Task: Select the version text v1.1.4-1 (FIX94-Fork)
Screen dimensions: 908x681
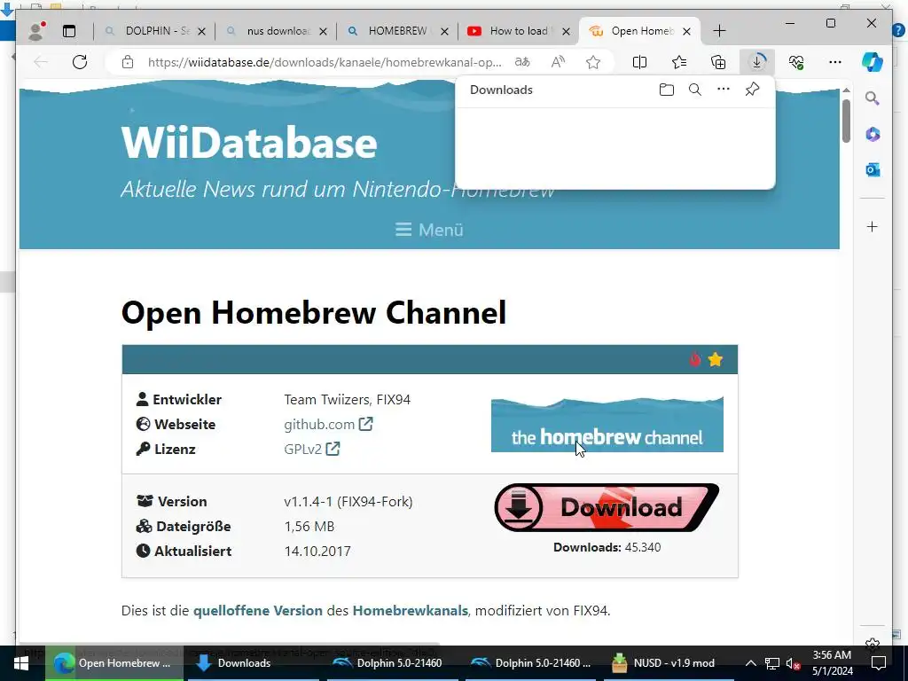Action: 348,502
